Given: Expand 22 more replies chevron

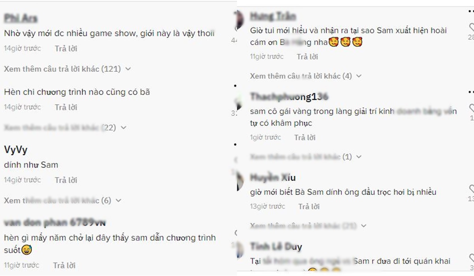Looking at the screenshot, I should coord(124,128).
